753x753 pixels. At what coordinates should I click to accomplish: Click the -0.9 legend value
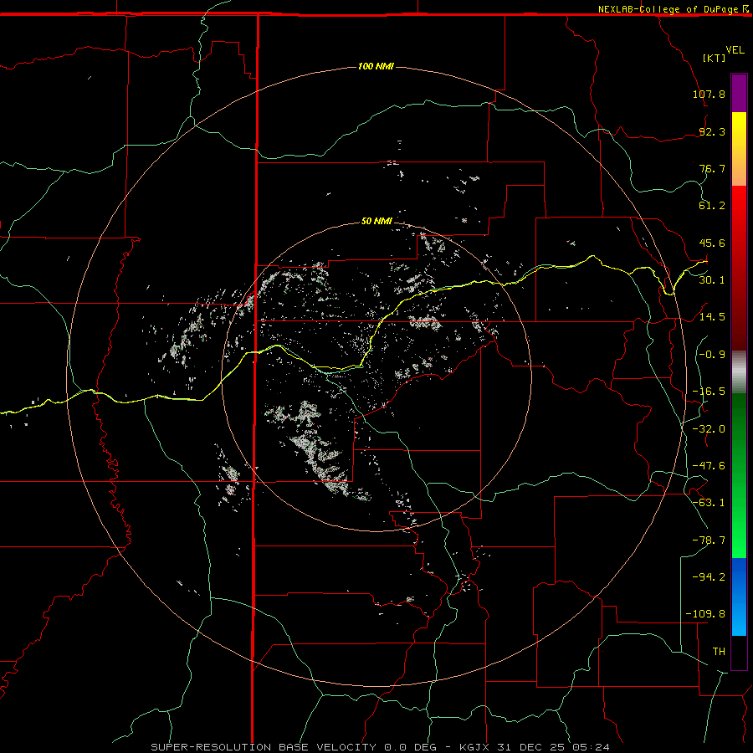[712, 354]
